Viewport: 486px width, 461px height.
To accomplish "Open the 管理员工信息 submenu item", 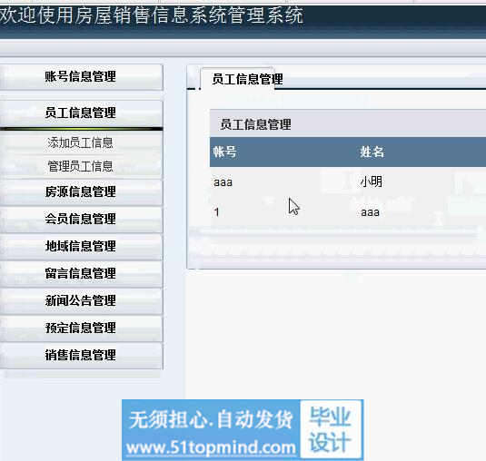I will coord(81,166).
